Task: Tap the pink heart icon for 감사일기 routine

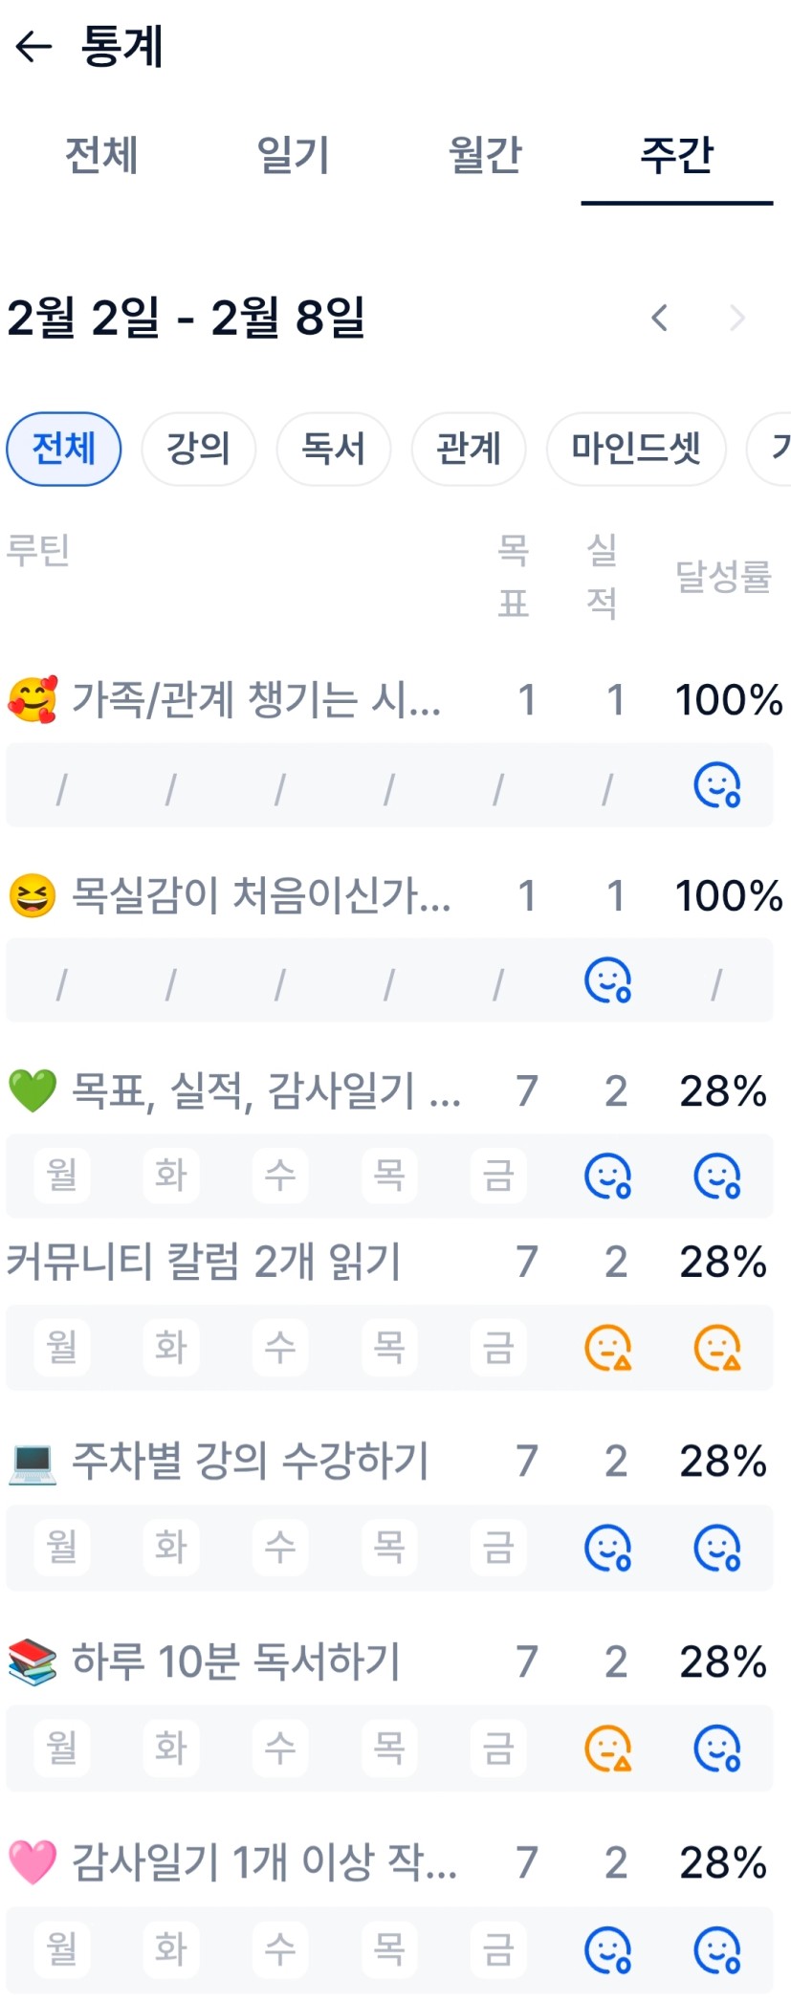Action: (33, 1862)
